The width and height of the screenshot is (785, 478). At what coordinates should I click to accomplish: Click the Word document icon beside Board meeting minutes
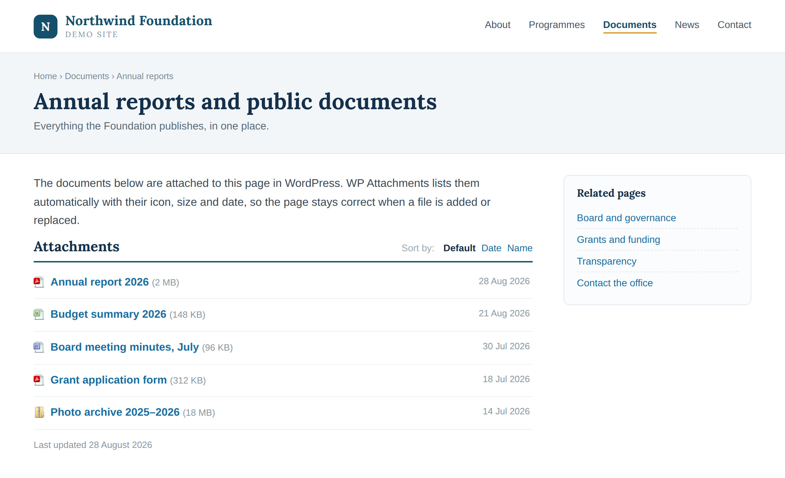coord(39,347)
